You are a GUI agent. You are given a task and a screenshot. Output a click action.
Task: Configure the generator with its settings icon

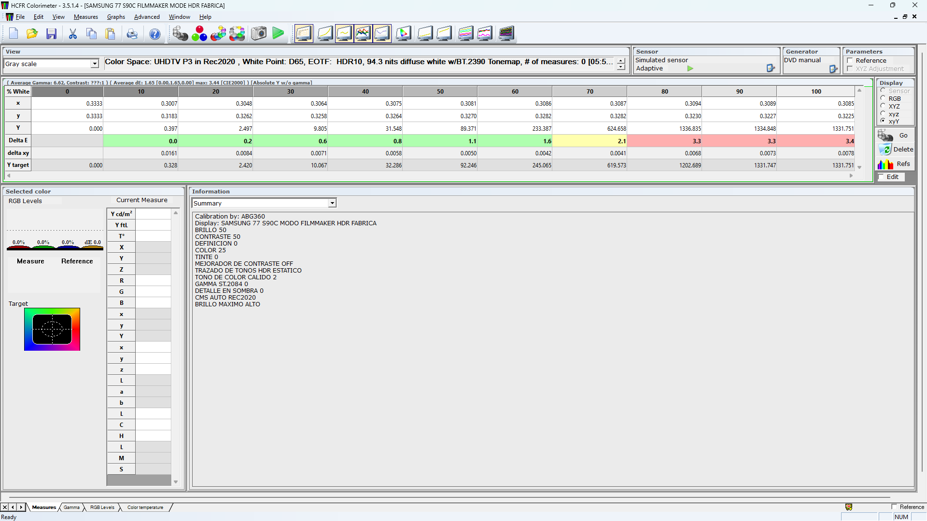(833, 69)
